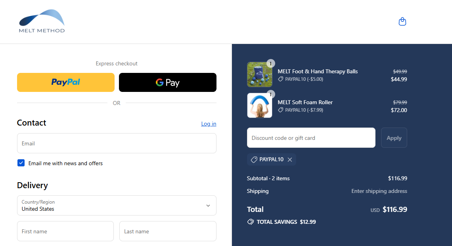Focus the Discount code or gift card field
Viewport: 452px width, 246px height.
coord(311,138)
